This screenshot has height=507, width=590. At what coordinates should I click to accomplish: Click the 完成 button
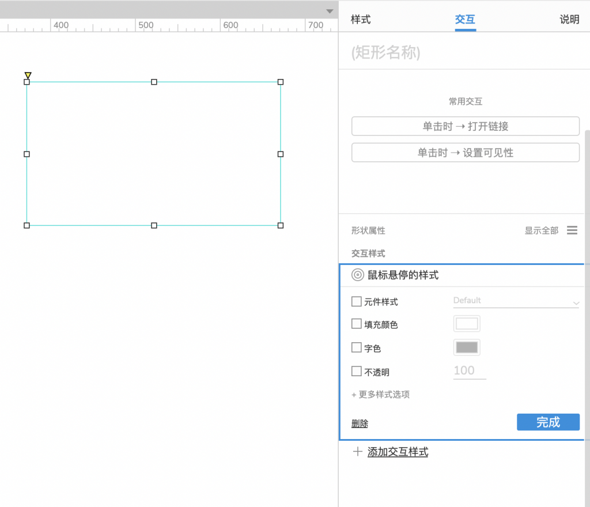point(548,422)
